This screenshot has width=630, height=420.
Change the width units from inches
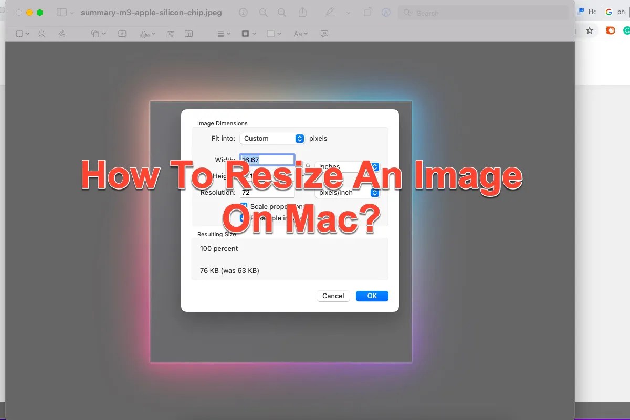(x=348, y=166)
